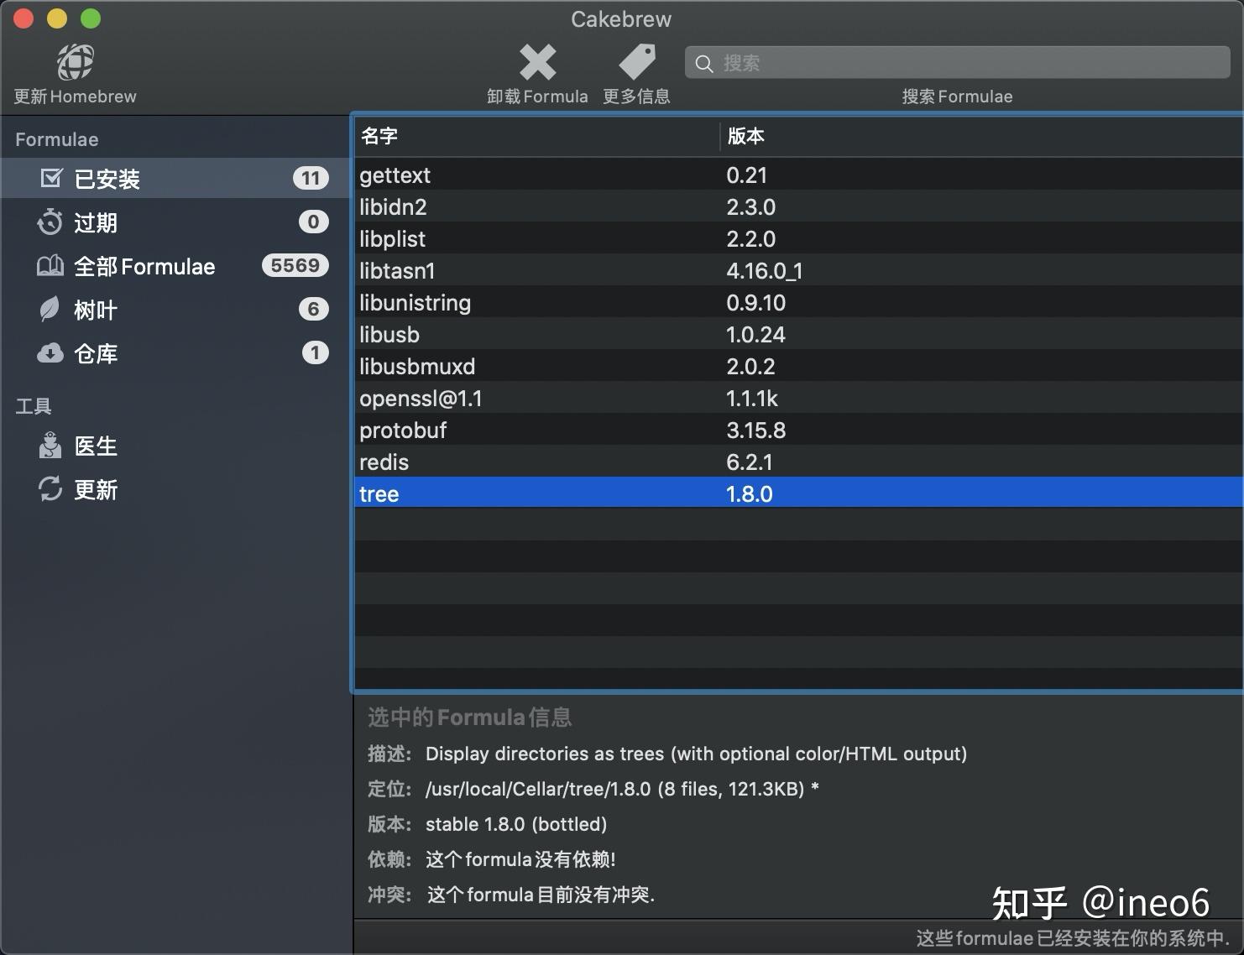
Task: Click the 5569 count badge on 全部 Formulae
Action: pos(294,265)
